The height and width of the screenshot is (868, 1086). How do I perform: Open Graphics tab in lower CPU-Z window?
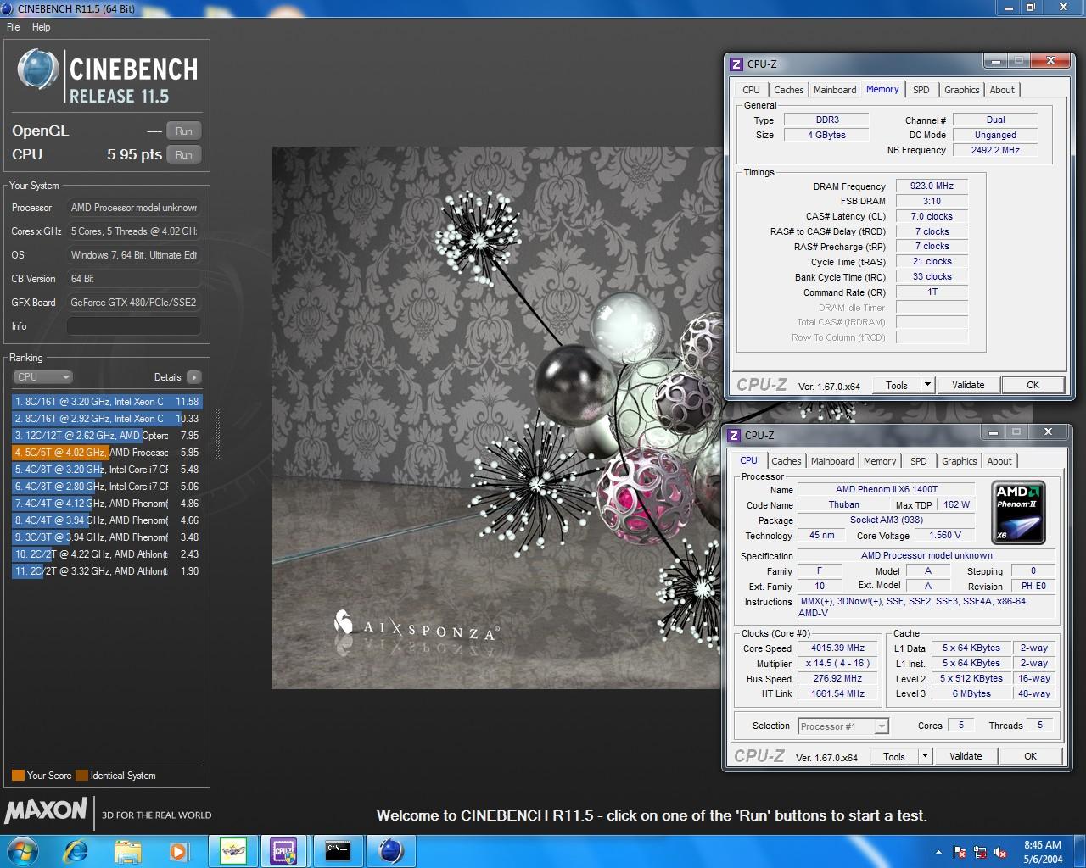coord(959,461)
